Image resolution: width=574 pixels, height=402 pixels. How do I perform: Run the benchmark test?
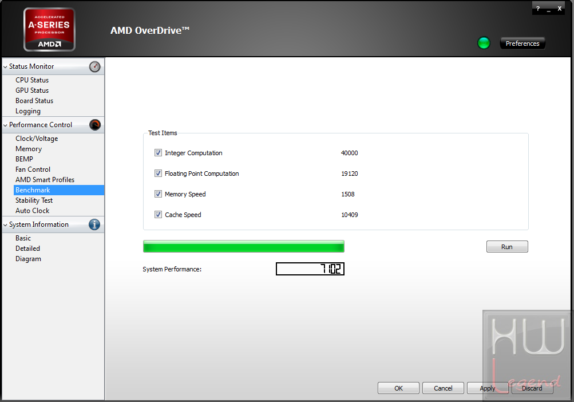click(507, 247)
